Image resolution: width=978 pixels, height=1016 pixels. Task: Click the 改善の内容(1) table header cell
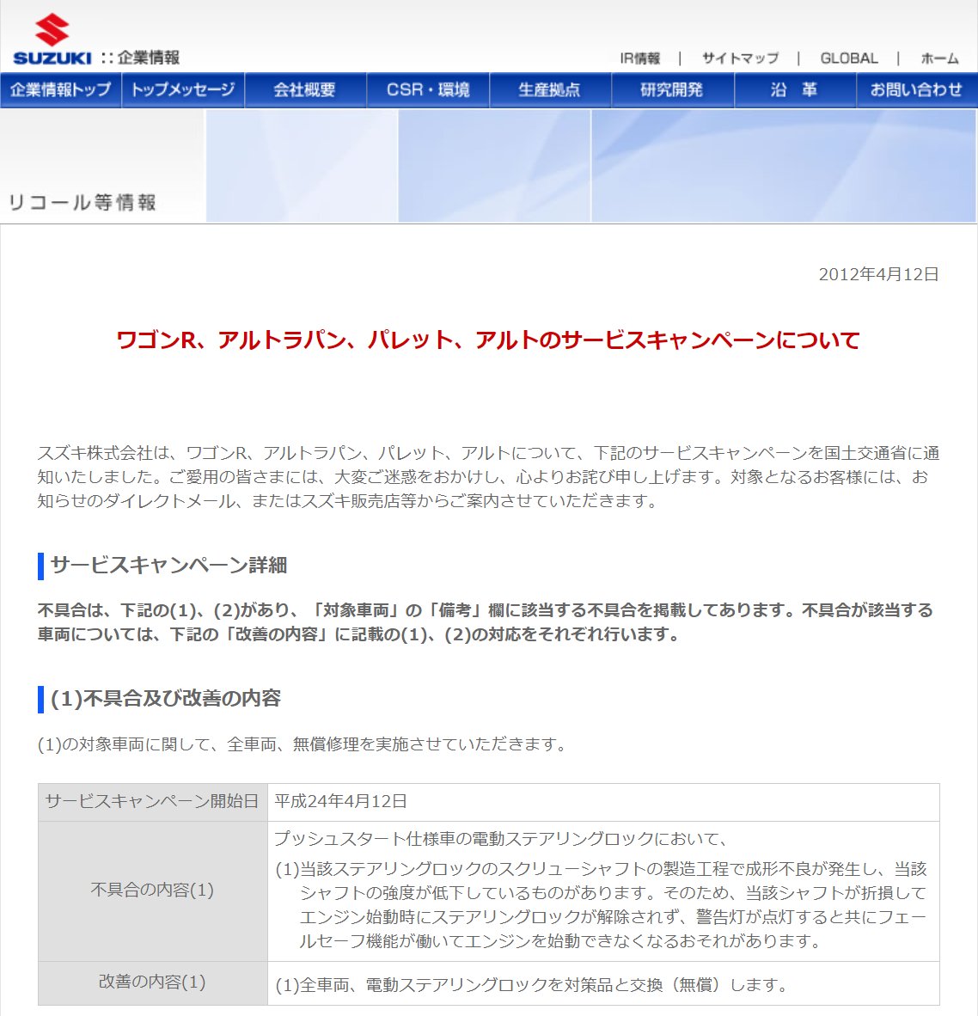153,983
